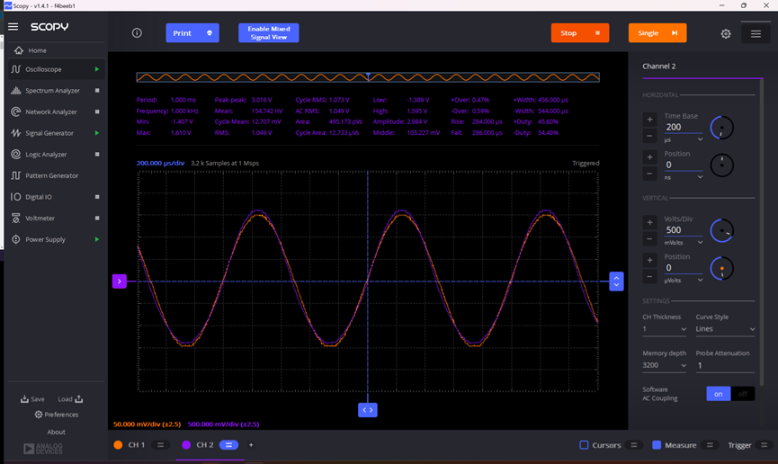This screenshot has width=778, height=464.
Task: Add a new channel with plus
Action: 251,445
